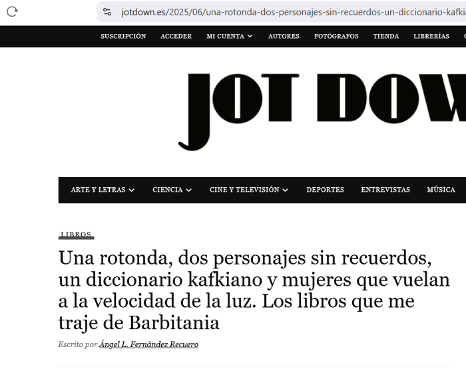
Task: Open the Fotógrafos section
Action: click(336, 37)
